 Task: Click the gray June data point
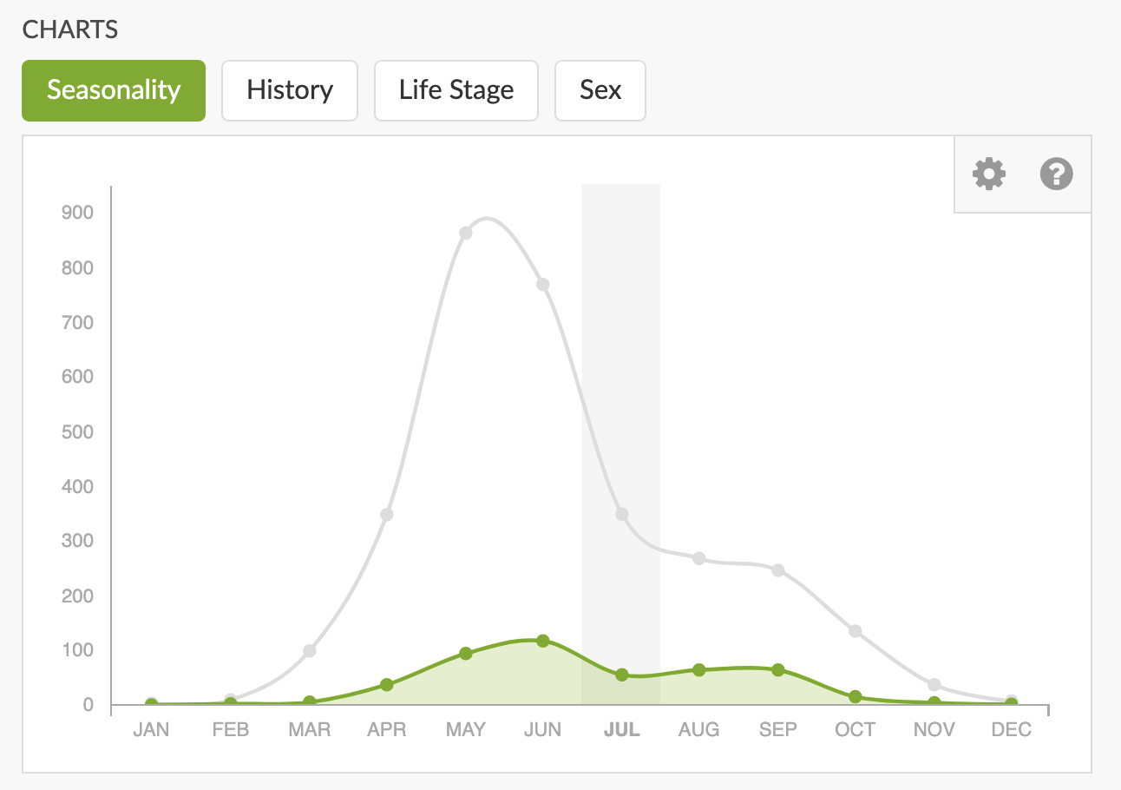(x=543, y=285)
